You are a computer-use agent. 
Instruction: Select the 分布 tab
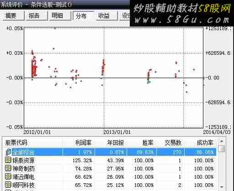(83, 16)
